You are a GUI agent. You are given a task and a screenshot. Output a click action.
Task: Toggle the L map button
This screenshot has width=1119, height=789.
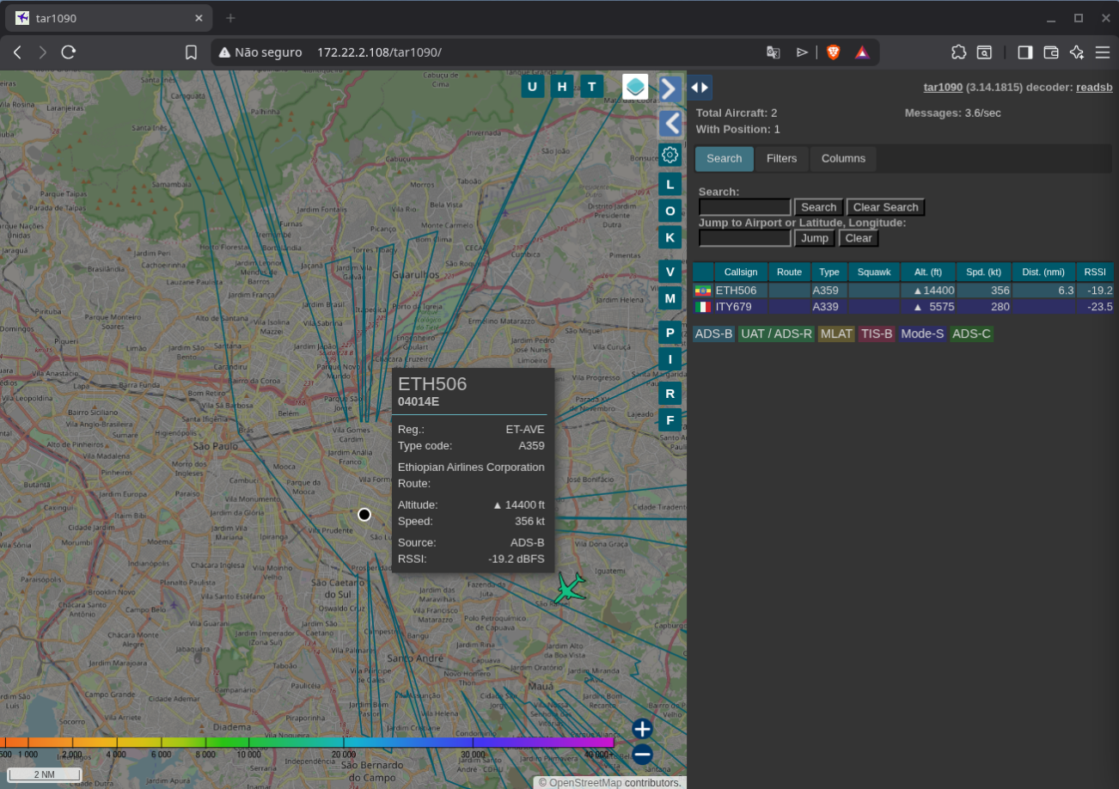pyautogui.click(x=670, y=184)
